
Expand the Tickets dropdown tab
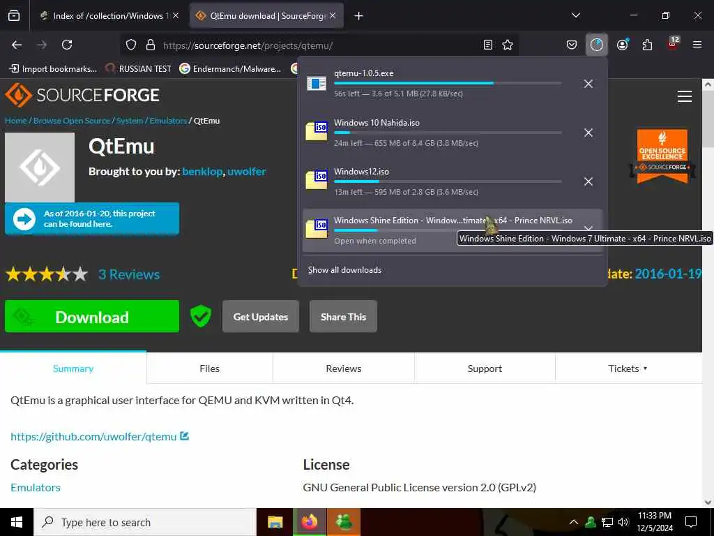pyautogui.click(x=628, y=368)
